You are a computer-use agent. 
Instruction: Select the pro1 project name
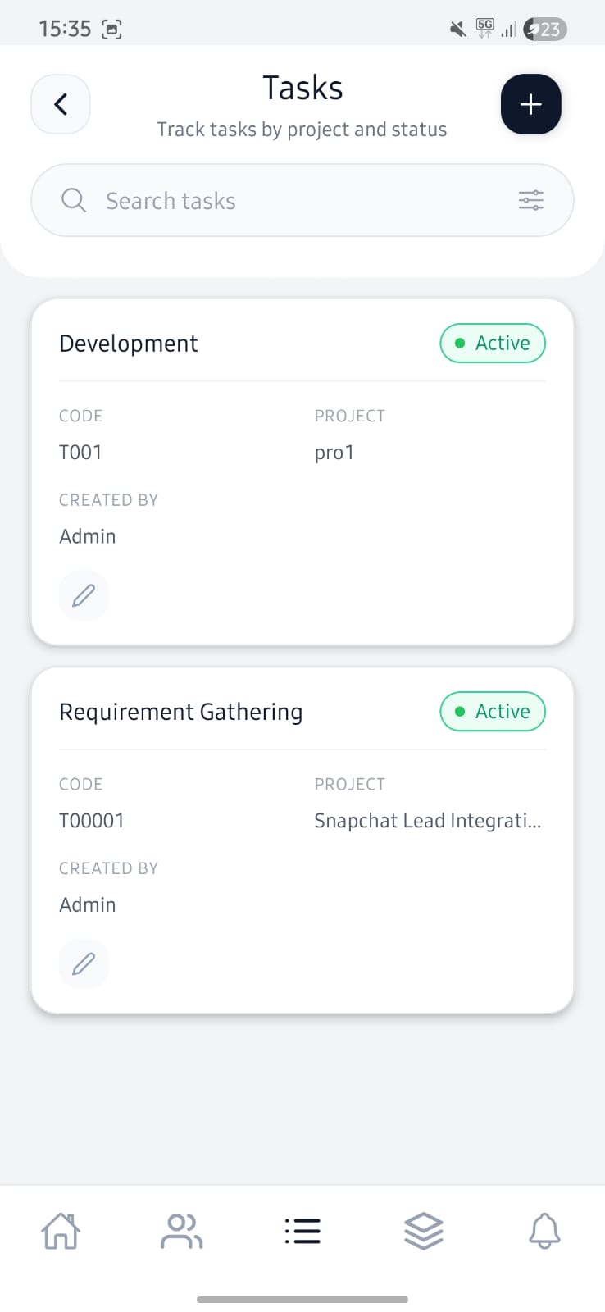(x=334, y=453)
